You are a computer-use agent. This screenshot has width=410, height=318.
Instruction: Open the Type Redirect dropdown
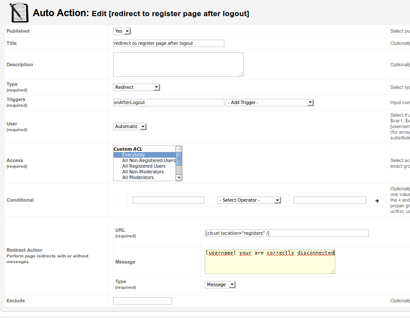[x=136, y=87]
